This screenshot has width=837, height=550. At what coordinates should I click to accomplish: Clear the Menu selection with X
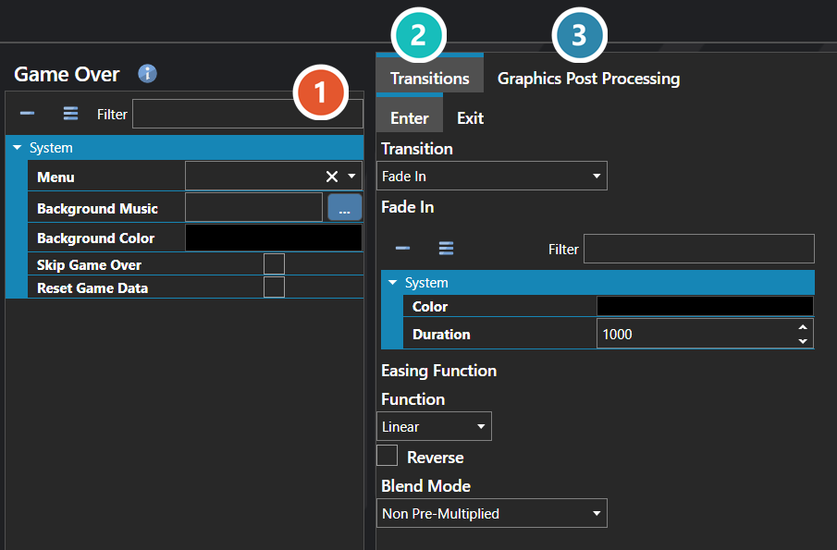tap(331, 177)
